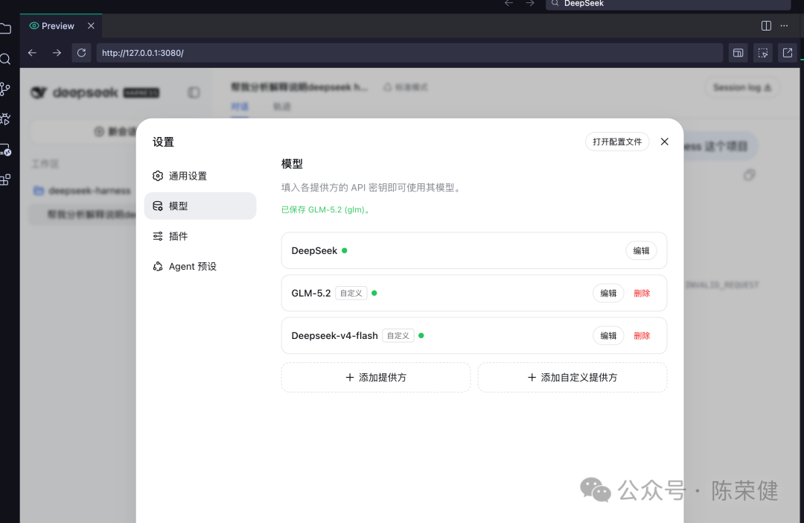Edit the DeepSeek provider
804x523 pixels.
[x=641, y=250]
